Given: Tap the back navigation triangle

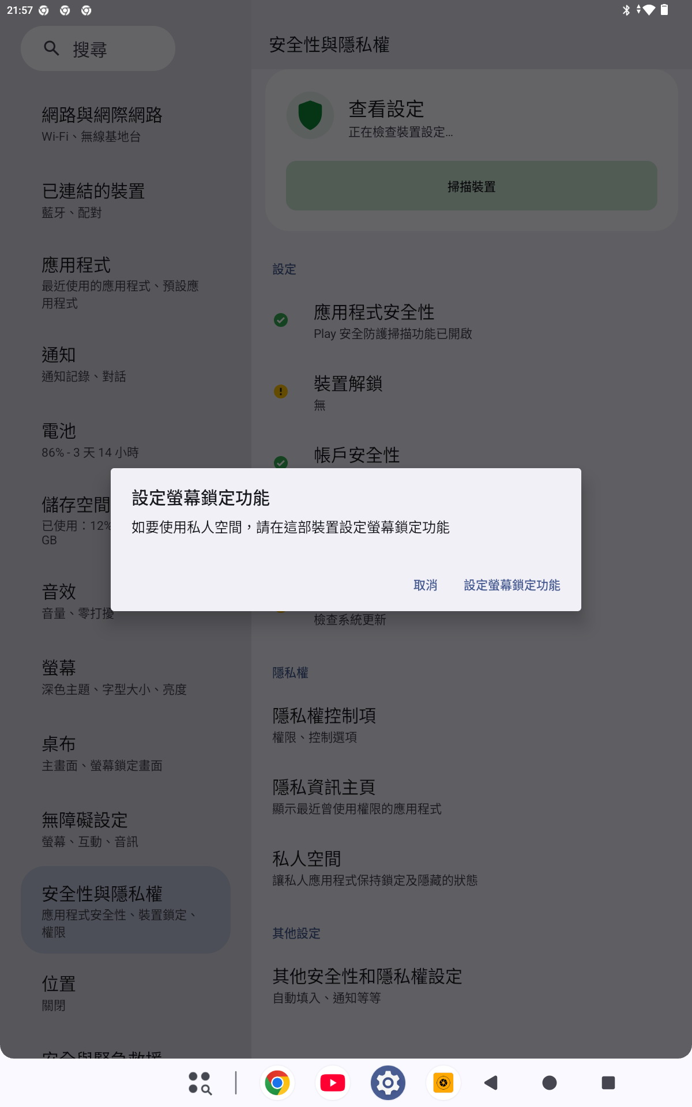Looking at the screenshot, I should [491, 1083].
